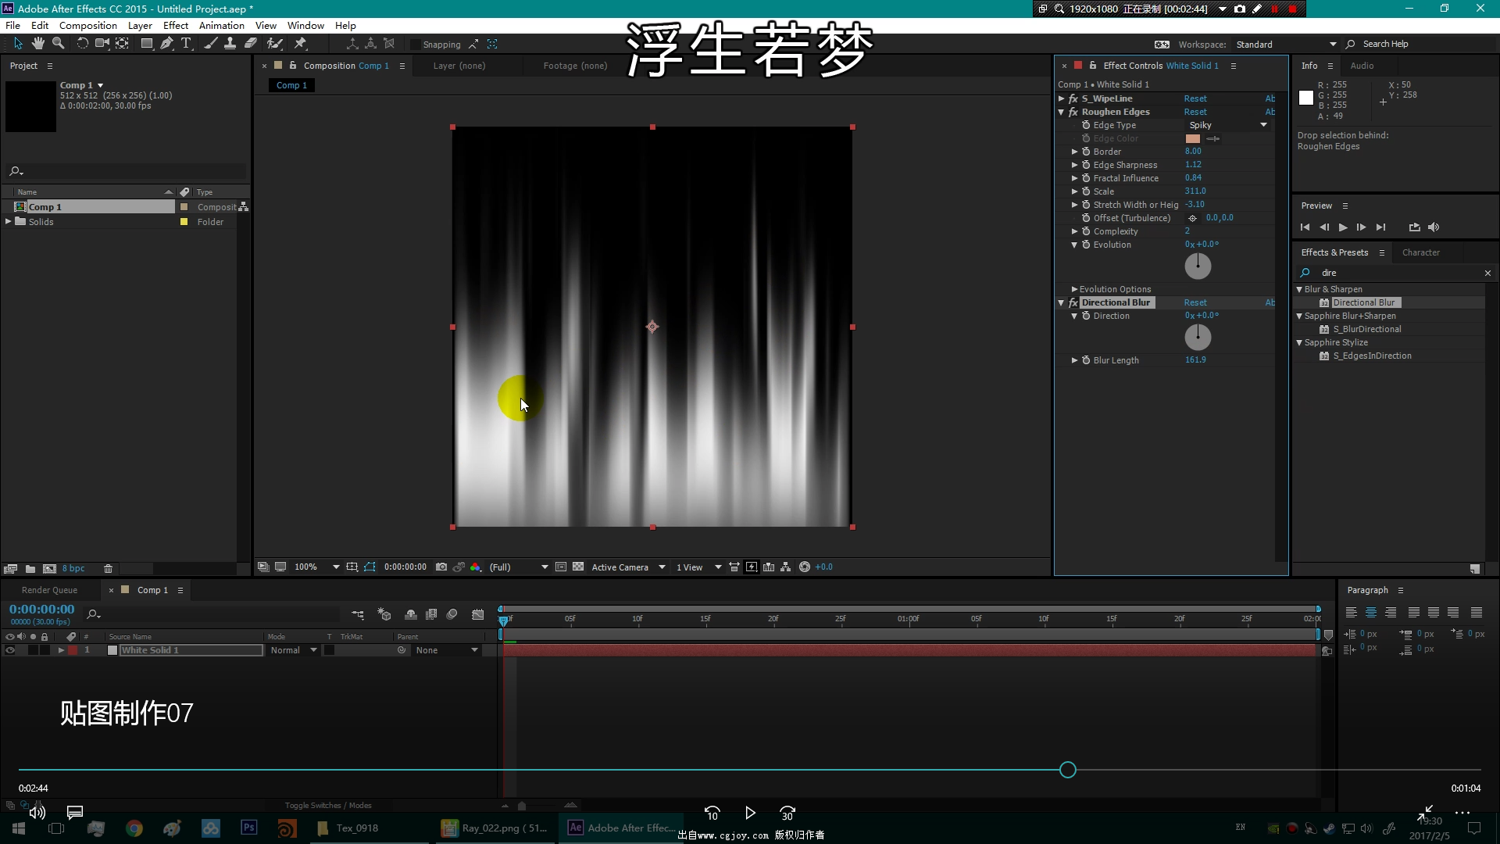Click the Composition Mini-Flowchart icon in timeline
The width and height of the screenshot is (1500, 844).
tap(358, 615)
